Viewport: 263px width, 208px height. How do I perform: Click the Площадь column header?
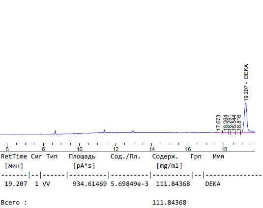click(82, 156)
